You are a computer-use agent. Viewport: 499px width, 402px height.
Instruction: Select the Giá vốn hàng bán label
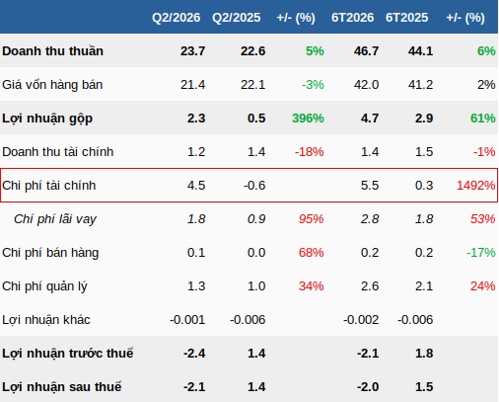click(x=52, y=85)
